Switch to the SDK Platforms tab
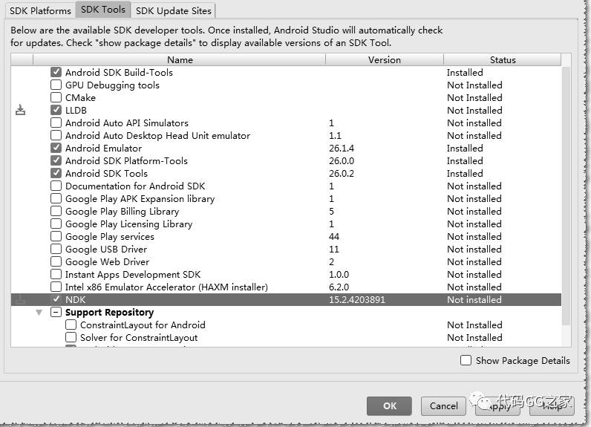 tap(40, 10)
